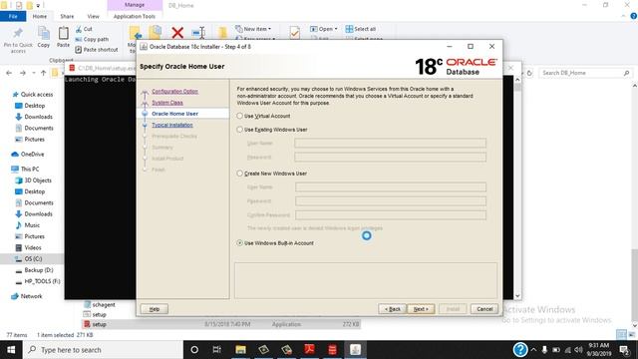Click Existing Windows User password field

coord(390,158)
